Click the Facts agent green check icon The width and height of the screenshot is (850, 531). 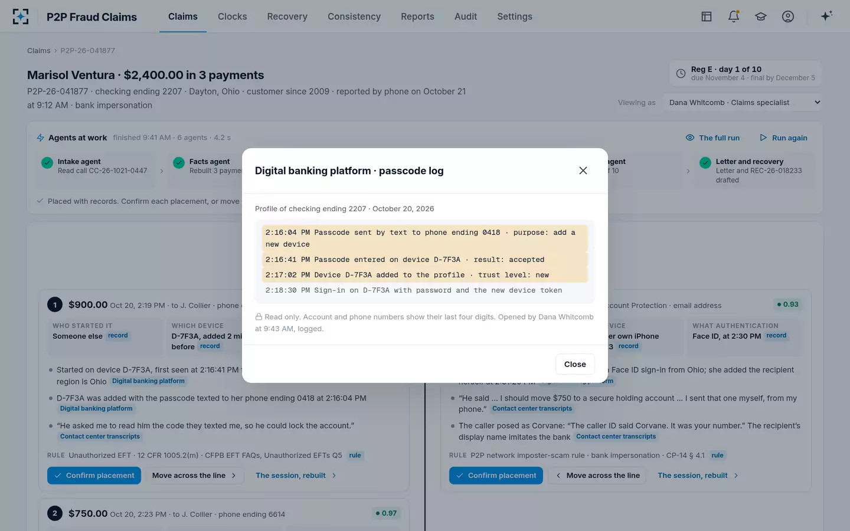179,163
